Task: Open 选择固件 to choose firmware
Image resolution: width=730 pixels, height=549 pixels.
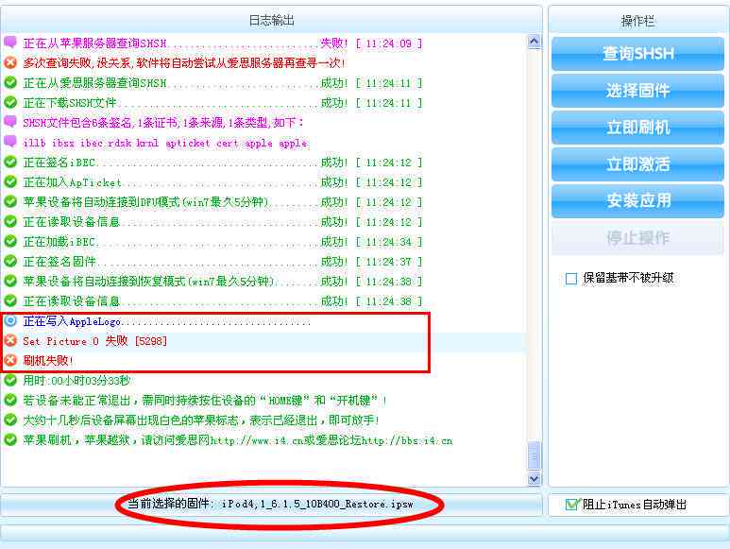Action: pos(637,91)
